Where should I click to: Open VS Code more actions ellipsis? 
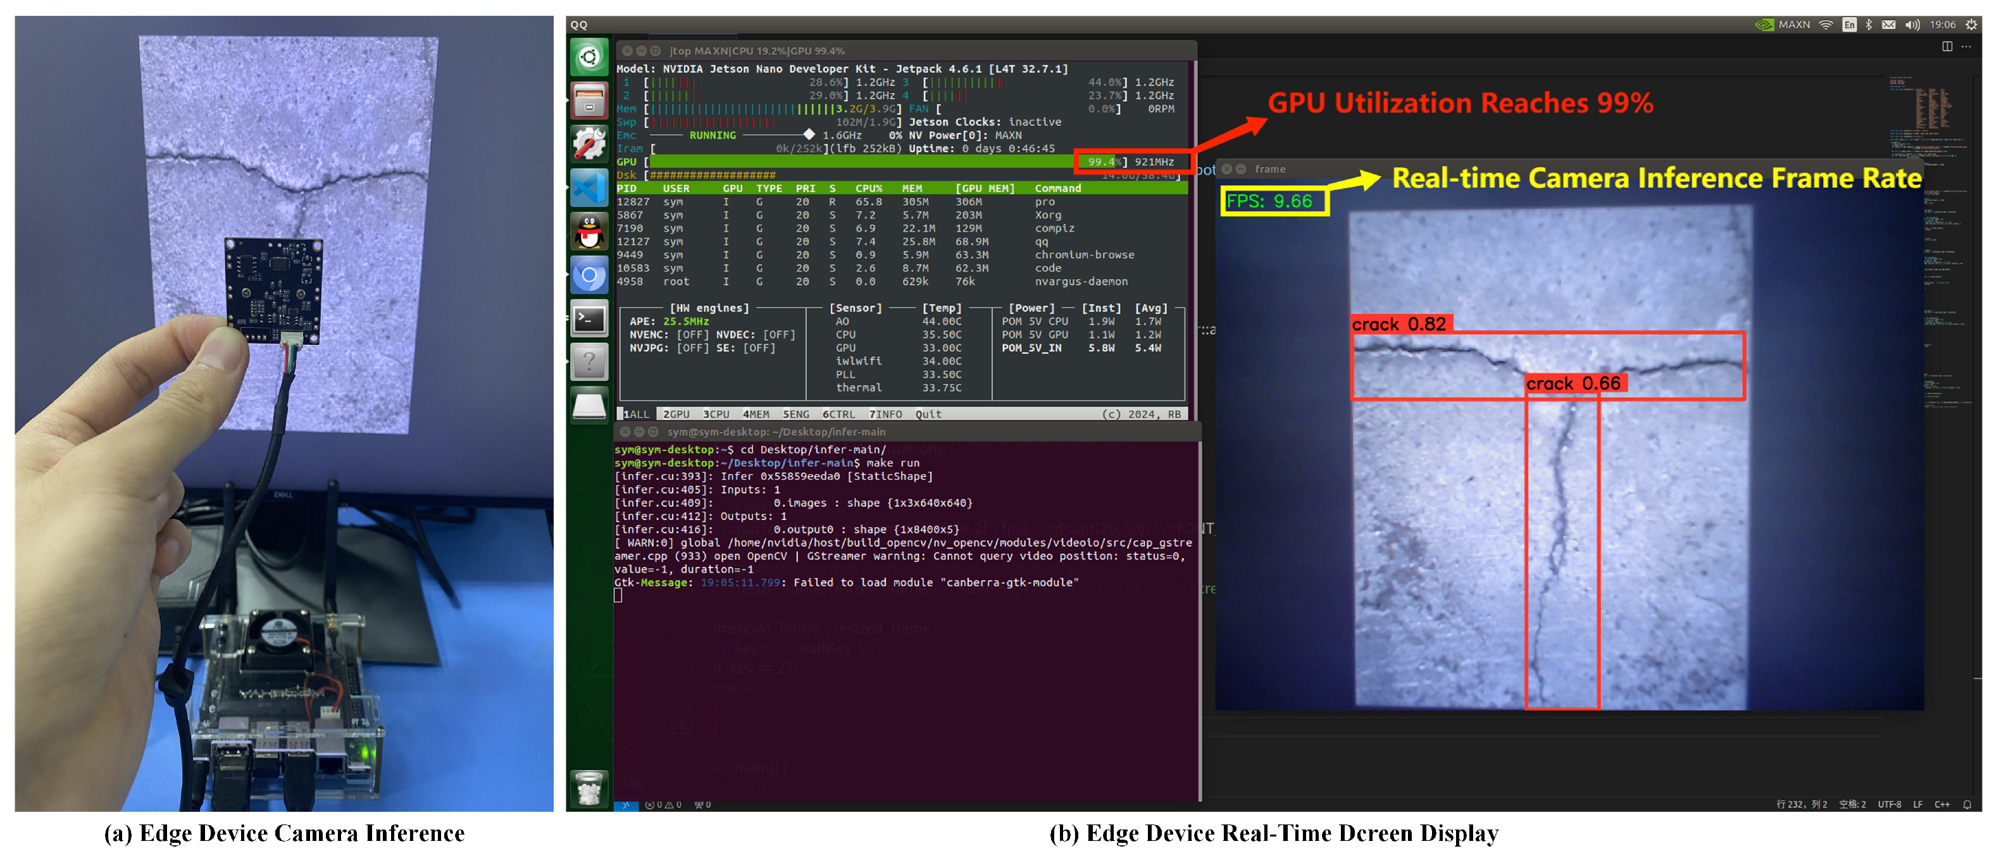coord(1966,47)
